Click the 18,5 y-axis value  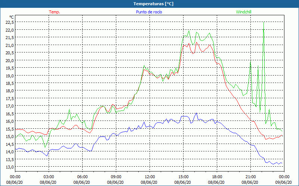10,83
